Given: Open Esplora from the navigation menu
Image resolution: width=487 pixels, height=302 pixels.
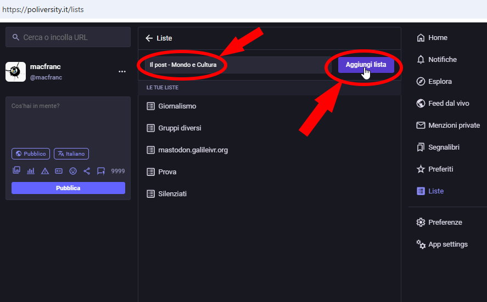Looking at the screenshot, I should point(434,82).
